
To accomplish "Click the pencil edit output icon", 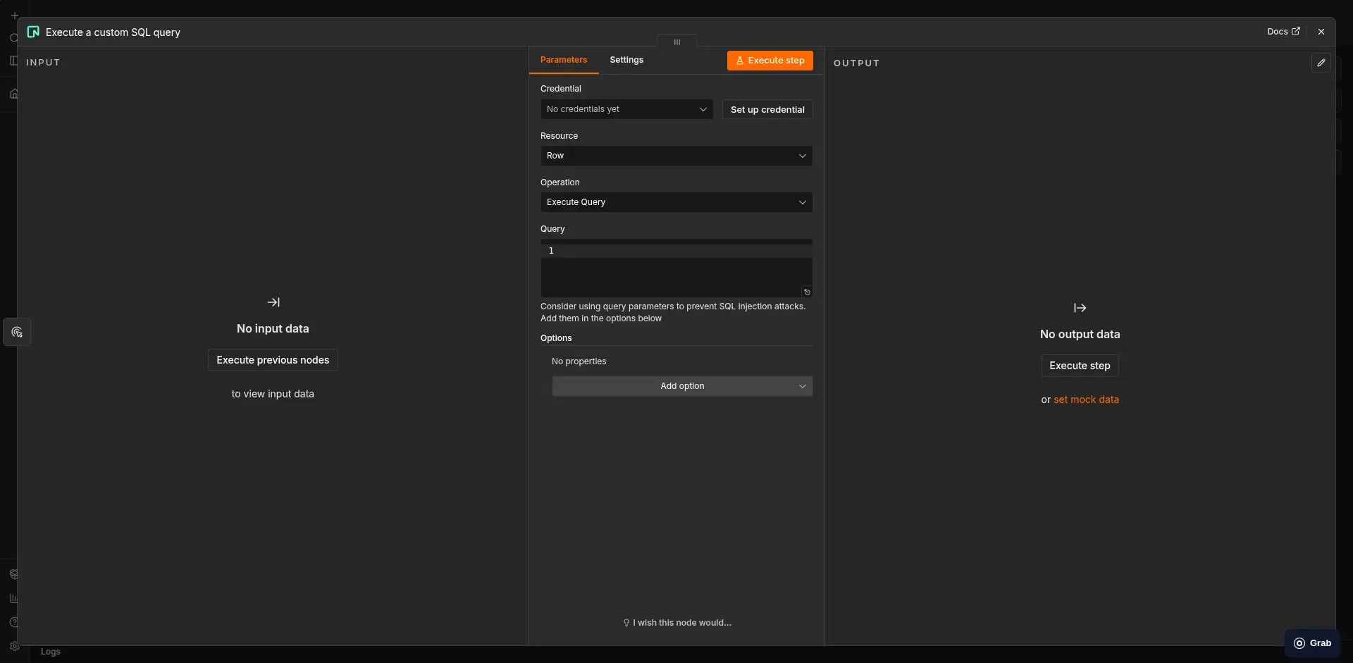I will (x=1321, y=63).
